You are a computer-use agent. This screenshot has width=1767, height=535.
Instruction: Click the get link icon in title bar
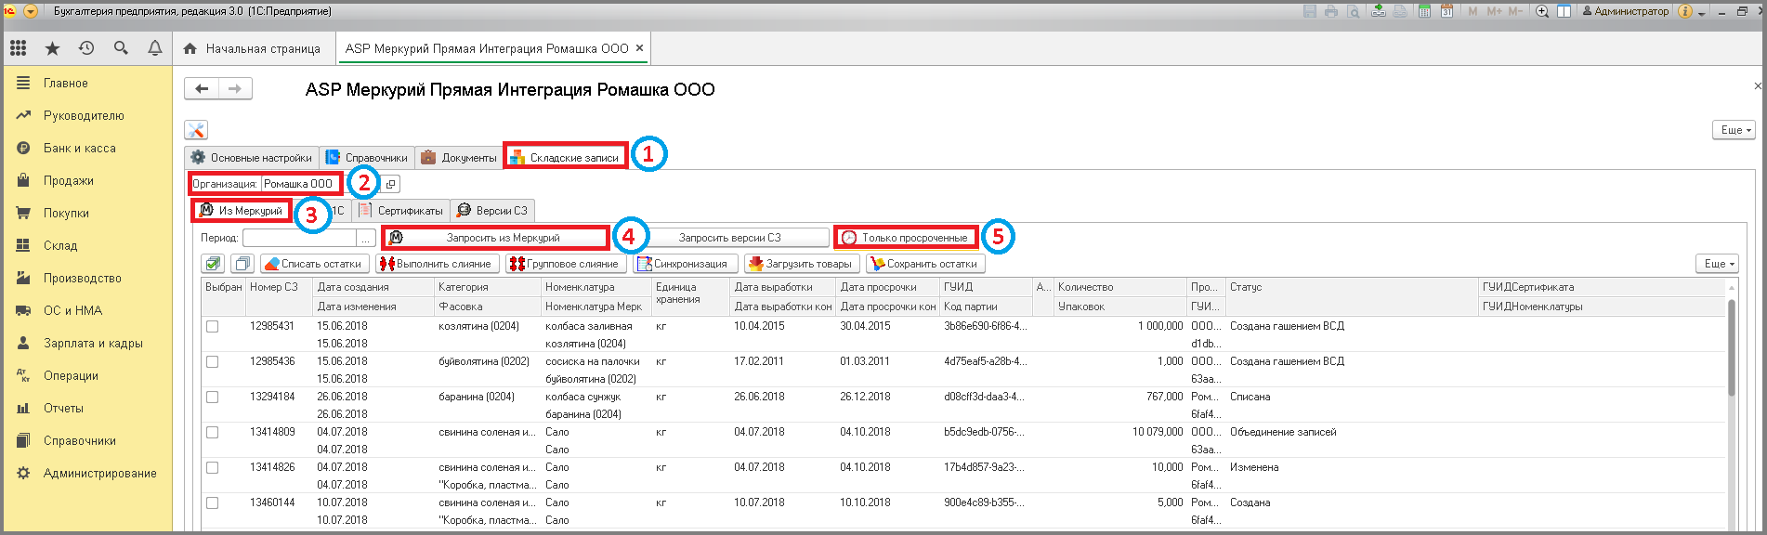[x=1379, y=11]
